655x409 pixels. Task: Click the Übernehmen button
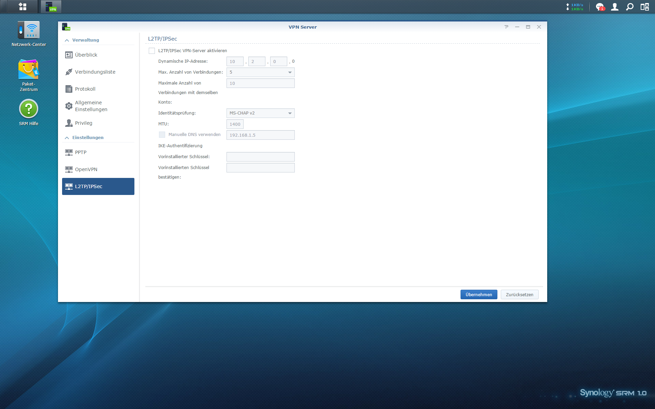[x=479, y=294]
